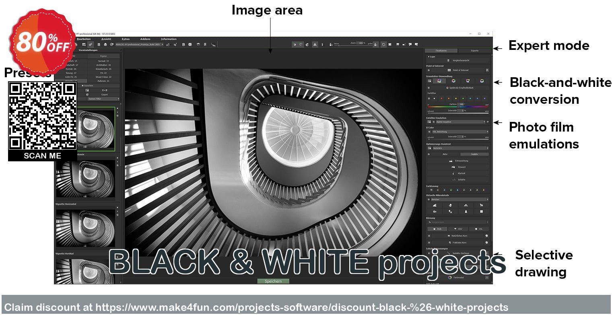Click the mirror/flip icon in top toolbar

pos(315,45)
